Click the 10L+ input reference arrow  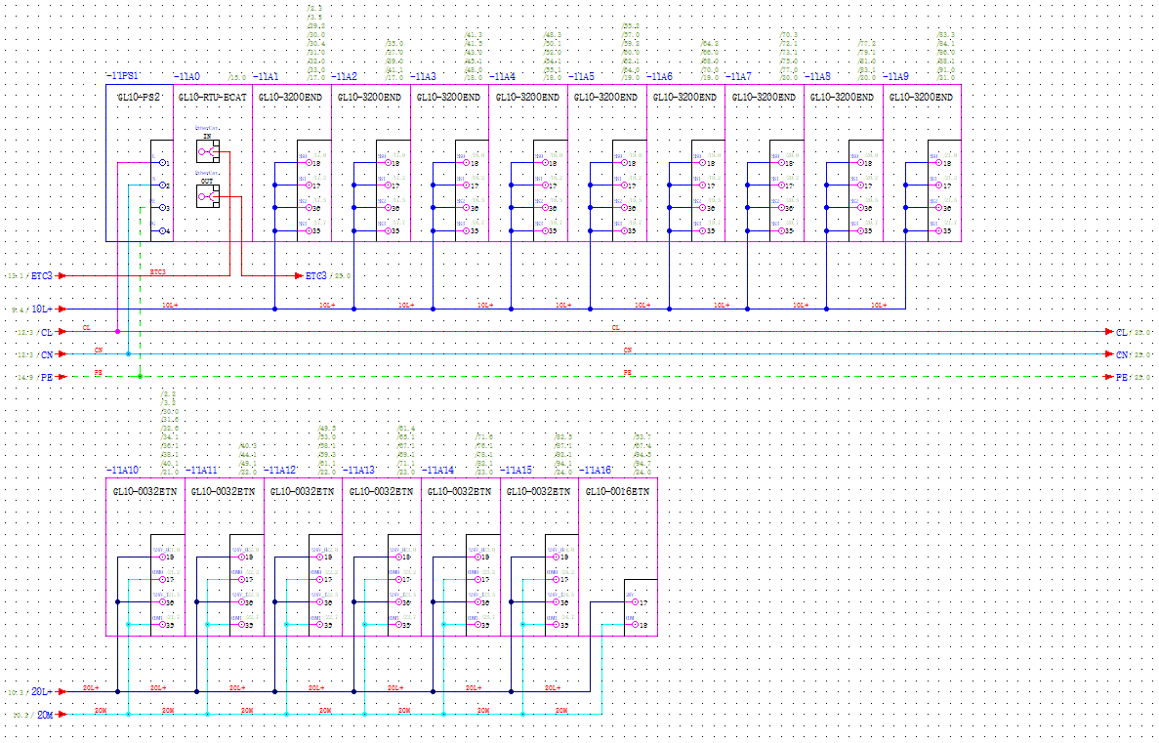click(x=62, y=310)
